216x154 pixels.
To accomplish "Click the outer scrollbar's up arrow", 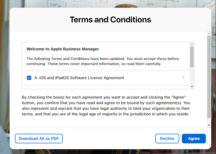I will (208, 34).
